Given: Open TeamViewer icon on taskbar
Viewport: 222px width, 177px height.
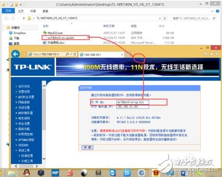Looking at the screenshot, I should 113,173.
